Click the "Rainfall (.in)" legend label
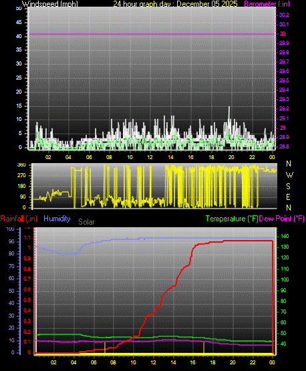 pos(19,219)
